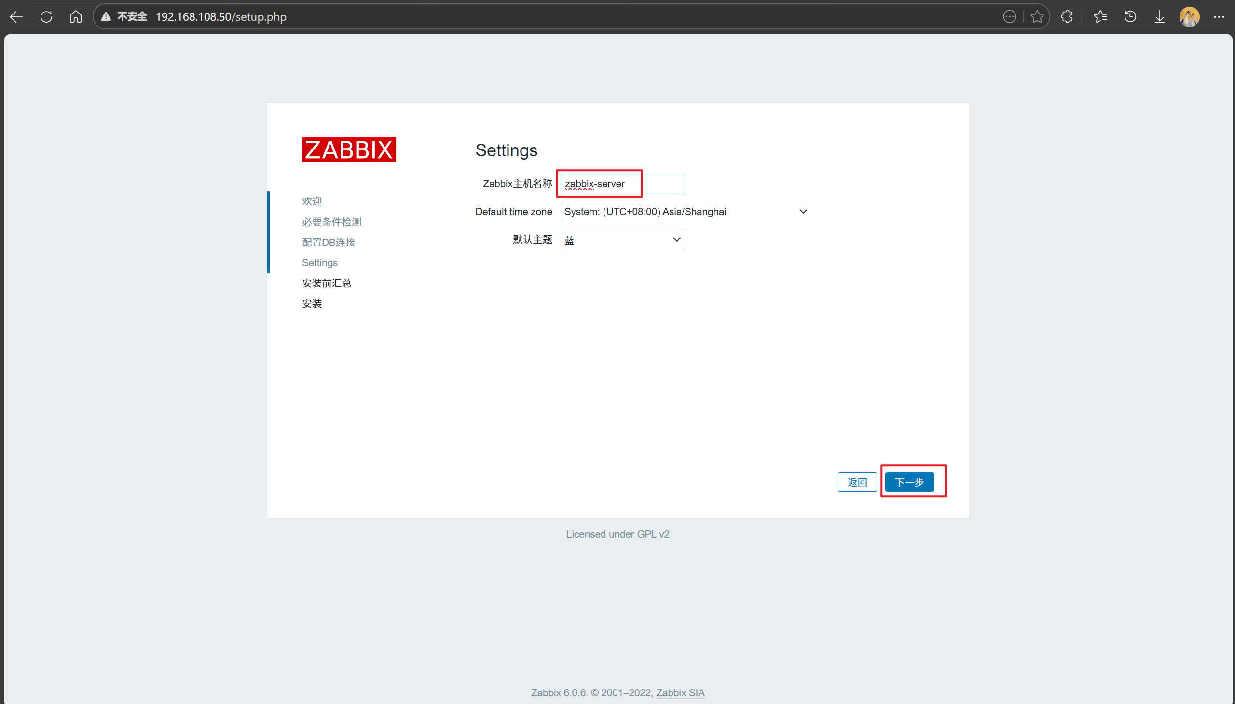Viewport: 1235px width, 704px height.
Task: Open the favorites list icon
Action: point(1100,17)
